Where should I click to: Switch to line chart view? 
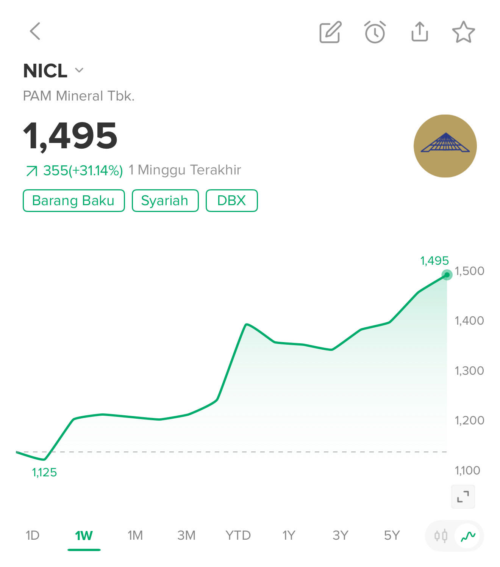pos(468,536)
